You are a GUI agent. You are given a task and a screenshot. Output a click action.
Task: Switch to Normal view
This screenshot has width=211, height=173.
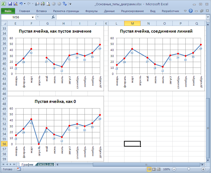149,169
